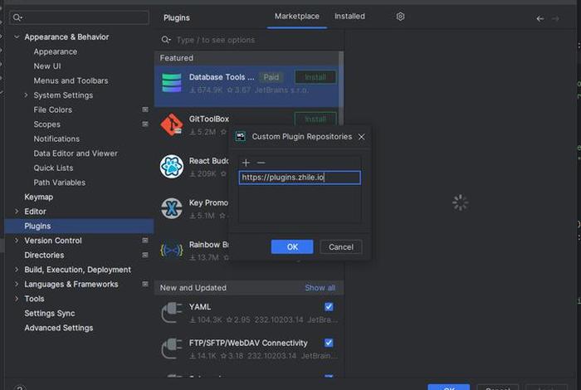The image size is (581, 390).
Task: Click the YAML plugin plug icon
Action: coord(172,313)
